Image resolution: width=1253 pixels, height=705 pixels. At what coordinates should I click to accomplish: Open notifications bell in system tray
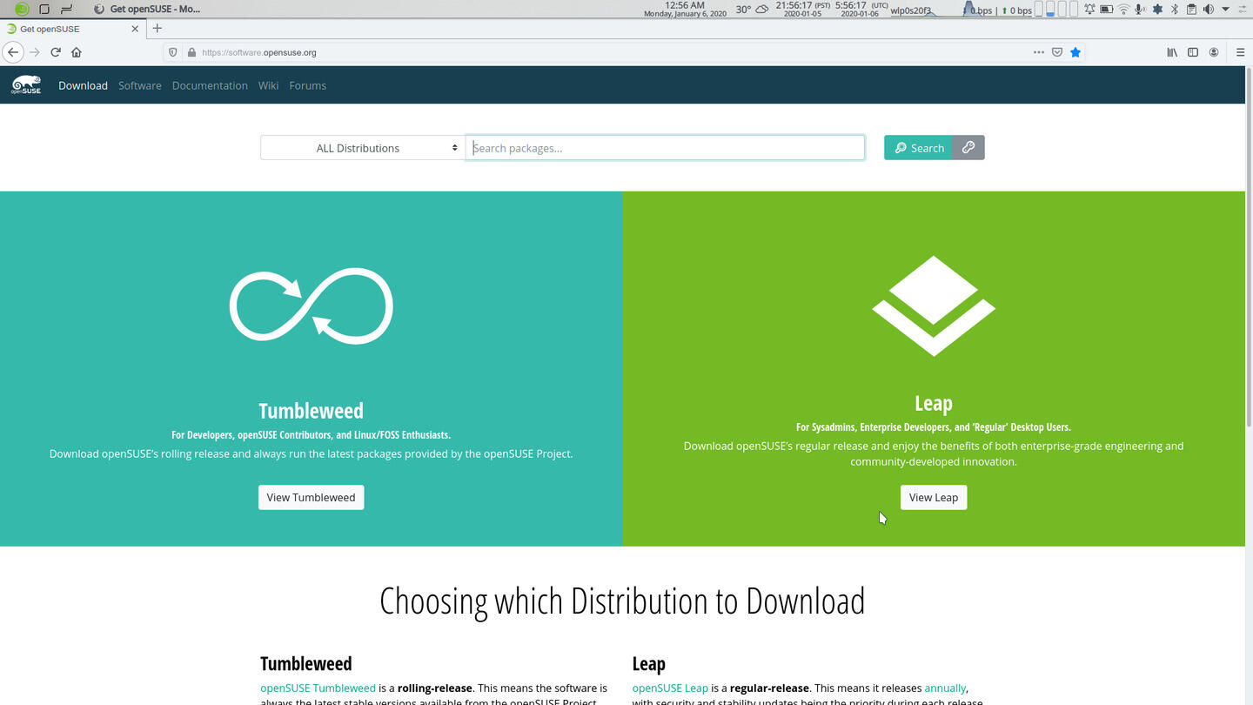(x=1089, y=10)
